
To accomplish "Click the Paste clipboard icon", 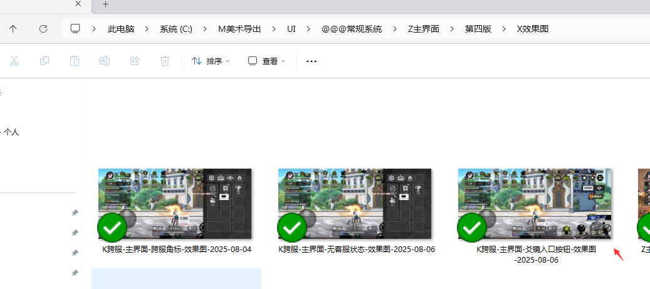I will [x=75, y=61].
